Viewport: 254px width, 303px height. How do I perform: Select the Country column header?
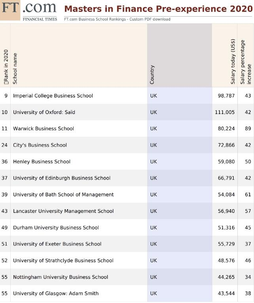pyautogui.click(x=152, y=74)
